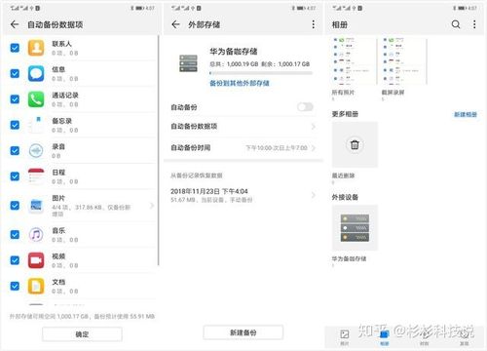Uncheck the 音乐 checkbox
Screen dimensions: 487x351
tap(15, 234)
